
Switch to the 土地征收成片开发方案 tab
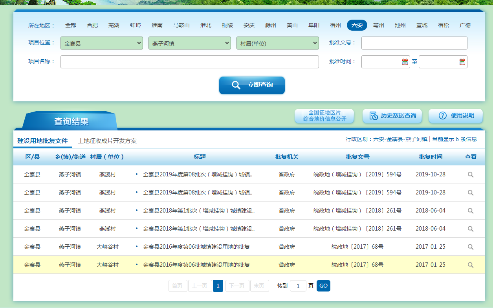click(107, 141)
